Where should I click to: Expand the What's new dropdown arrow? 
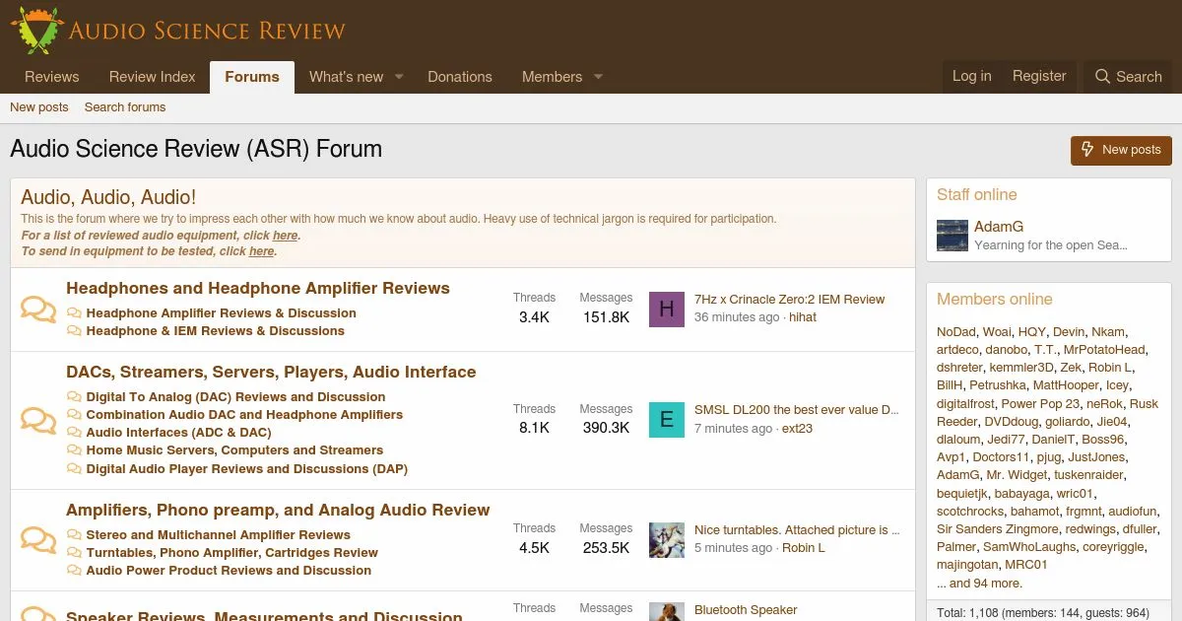pos(400,77)
